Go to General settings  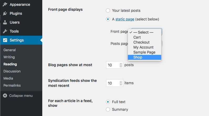(9, 50)
